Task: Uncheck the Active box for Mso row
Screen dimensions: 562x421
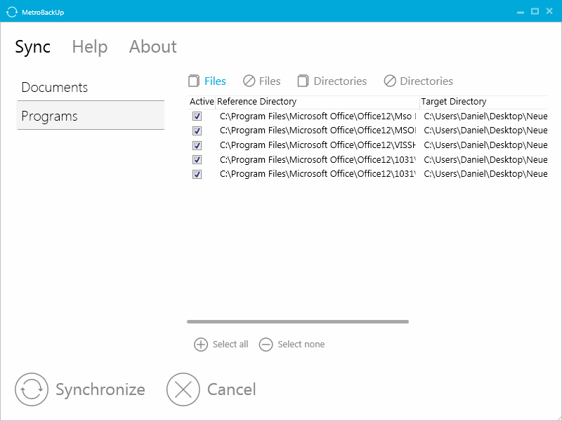Action: (x=197, y=116)
